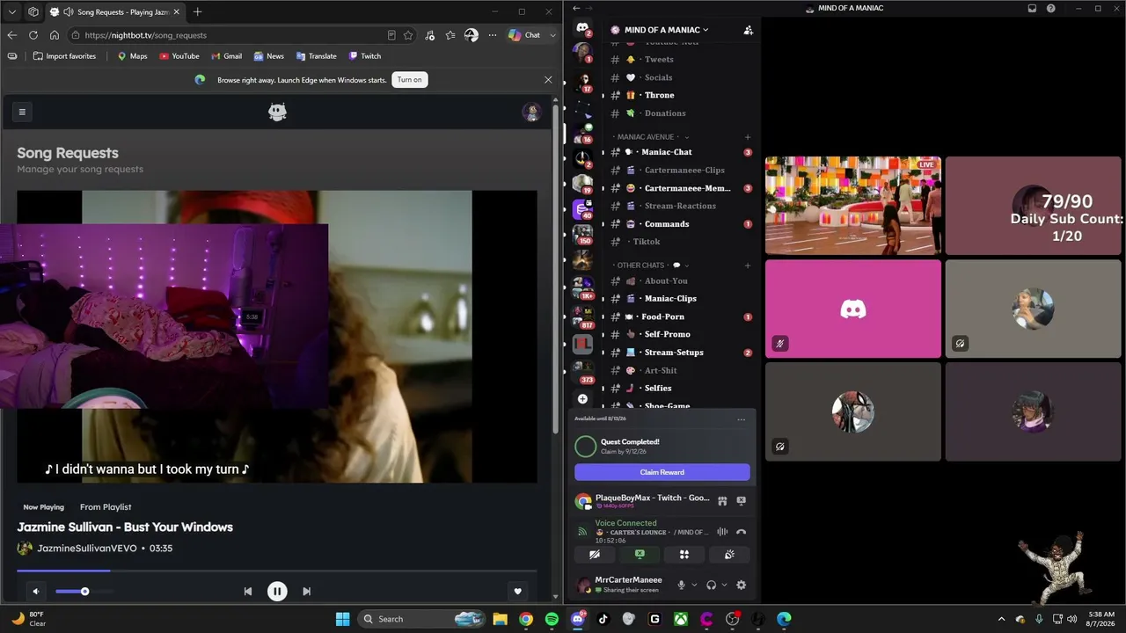Viewport: 1126px width, 633px height.
Task: Go to the Edge home page
Action: [55, 35]
